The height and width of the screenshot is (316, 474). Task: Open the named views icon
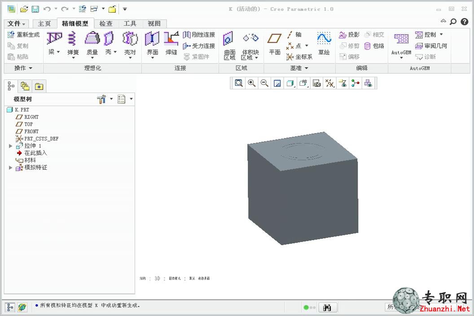click(303, 83)
